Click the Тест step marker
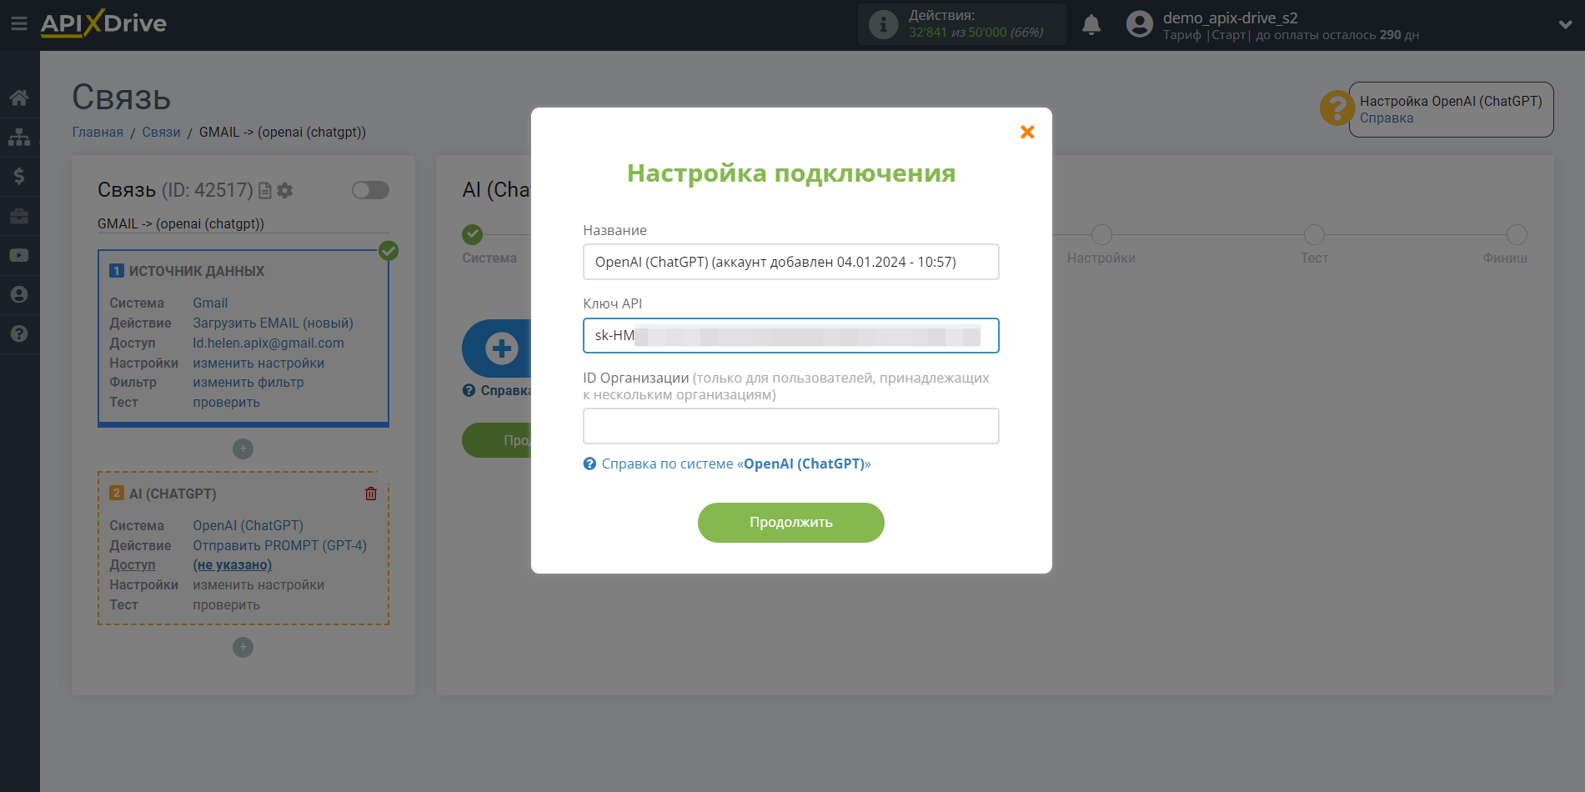Viewport: 1585px width, 792px height. [1314, 234]
